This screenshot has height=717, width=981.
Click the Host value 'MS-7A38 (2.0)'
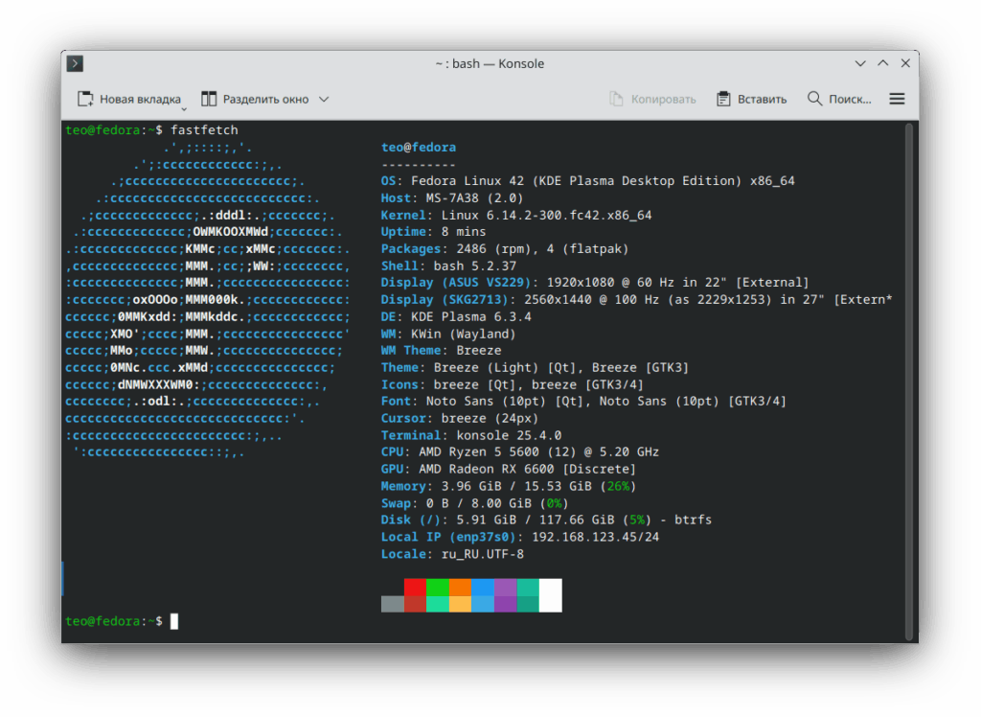pos(474,197)
